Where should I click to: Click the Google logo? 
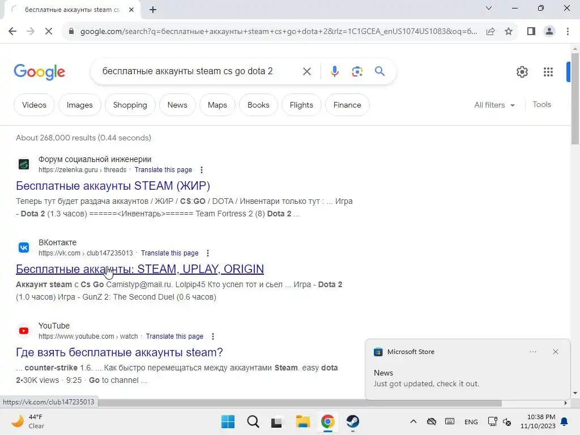(x=39, y=72)
